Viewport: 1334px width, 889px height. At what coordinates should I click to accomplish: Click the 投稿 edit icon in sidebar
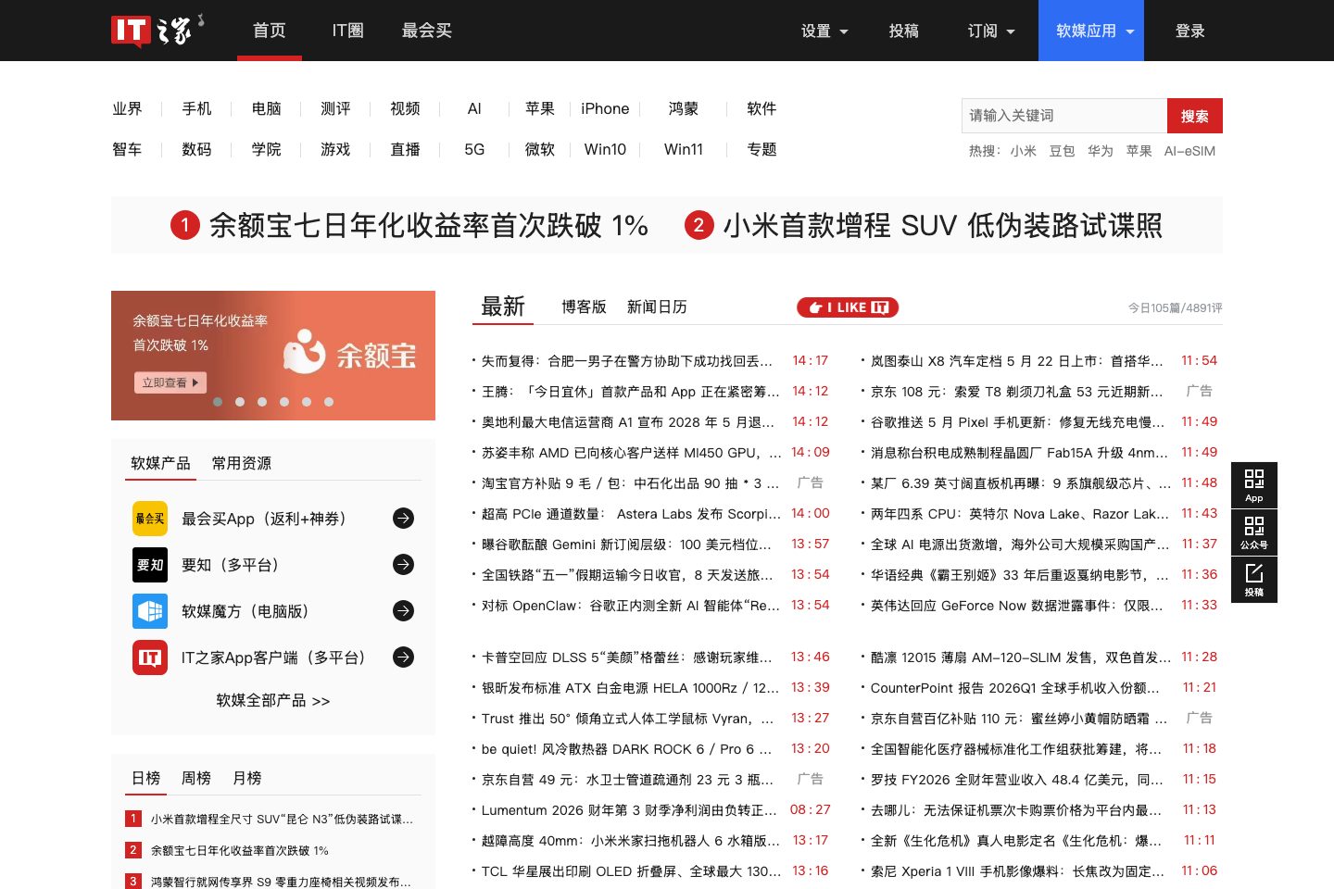pos(1254,580)
